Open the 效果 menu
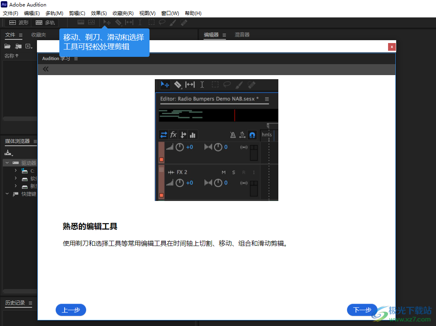The height and width of the screenshot is (326, 436). tap(98, 13)
